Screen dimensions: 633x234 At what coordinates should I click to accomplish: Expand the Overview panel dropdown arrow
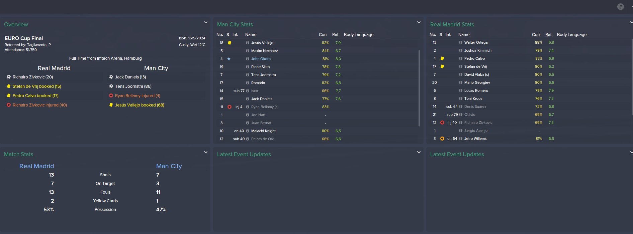tap(206, 22)
